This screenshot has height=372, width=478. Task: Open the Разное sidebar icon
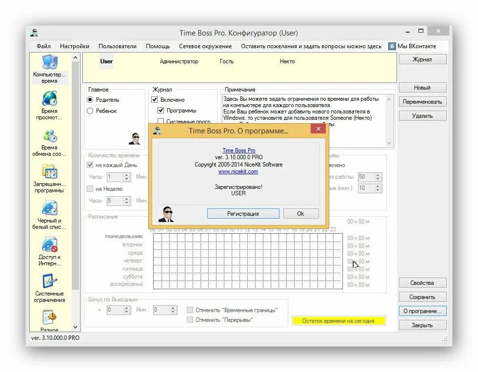click(x=49, y=320)
